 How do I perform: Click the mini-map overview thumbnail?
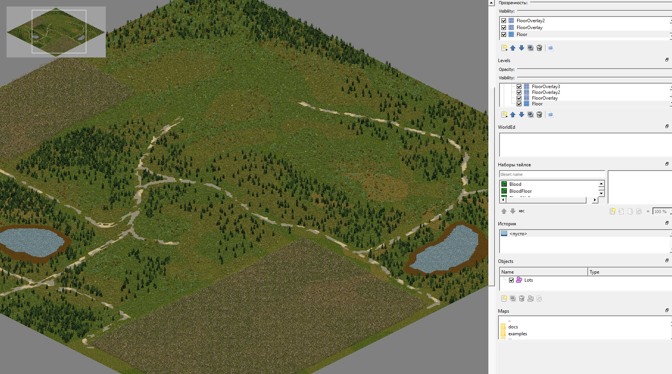click(x=56, y=32)
